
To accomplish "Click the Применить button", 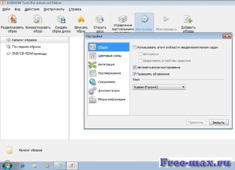I will point(196,122).
